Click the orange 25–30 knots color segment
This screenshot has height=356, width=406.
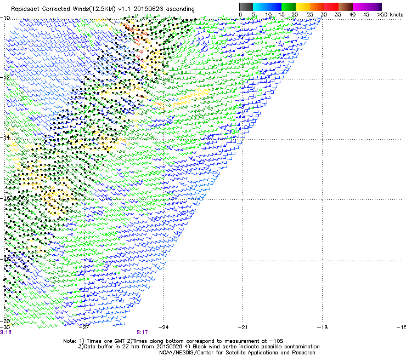pyautogui.click(x=317, y=7)
